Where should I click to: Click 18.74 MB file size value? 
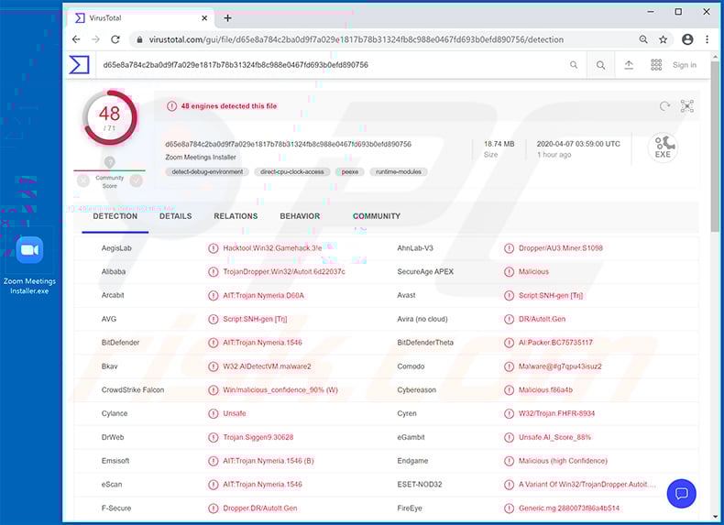click(x=499, y=144)
